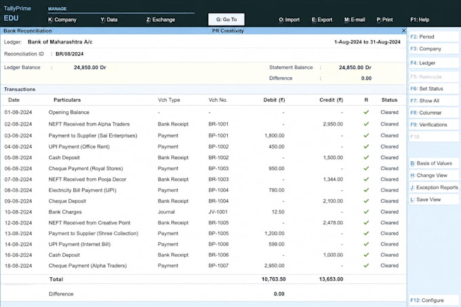Click the credit amount 2,478.00
Viewport: 461px width, 307px height.
point(333,223)
